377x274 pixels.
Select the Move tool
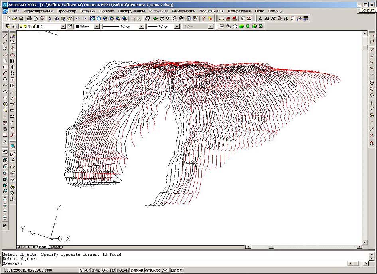click(x=12, y=67)
